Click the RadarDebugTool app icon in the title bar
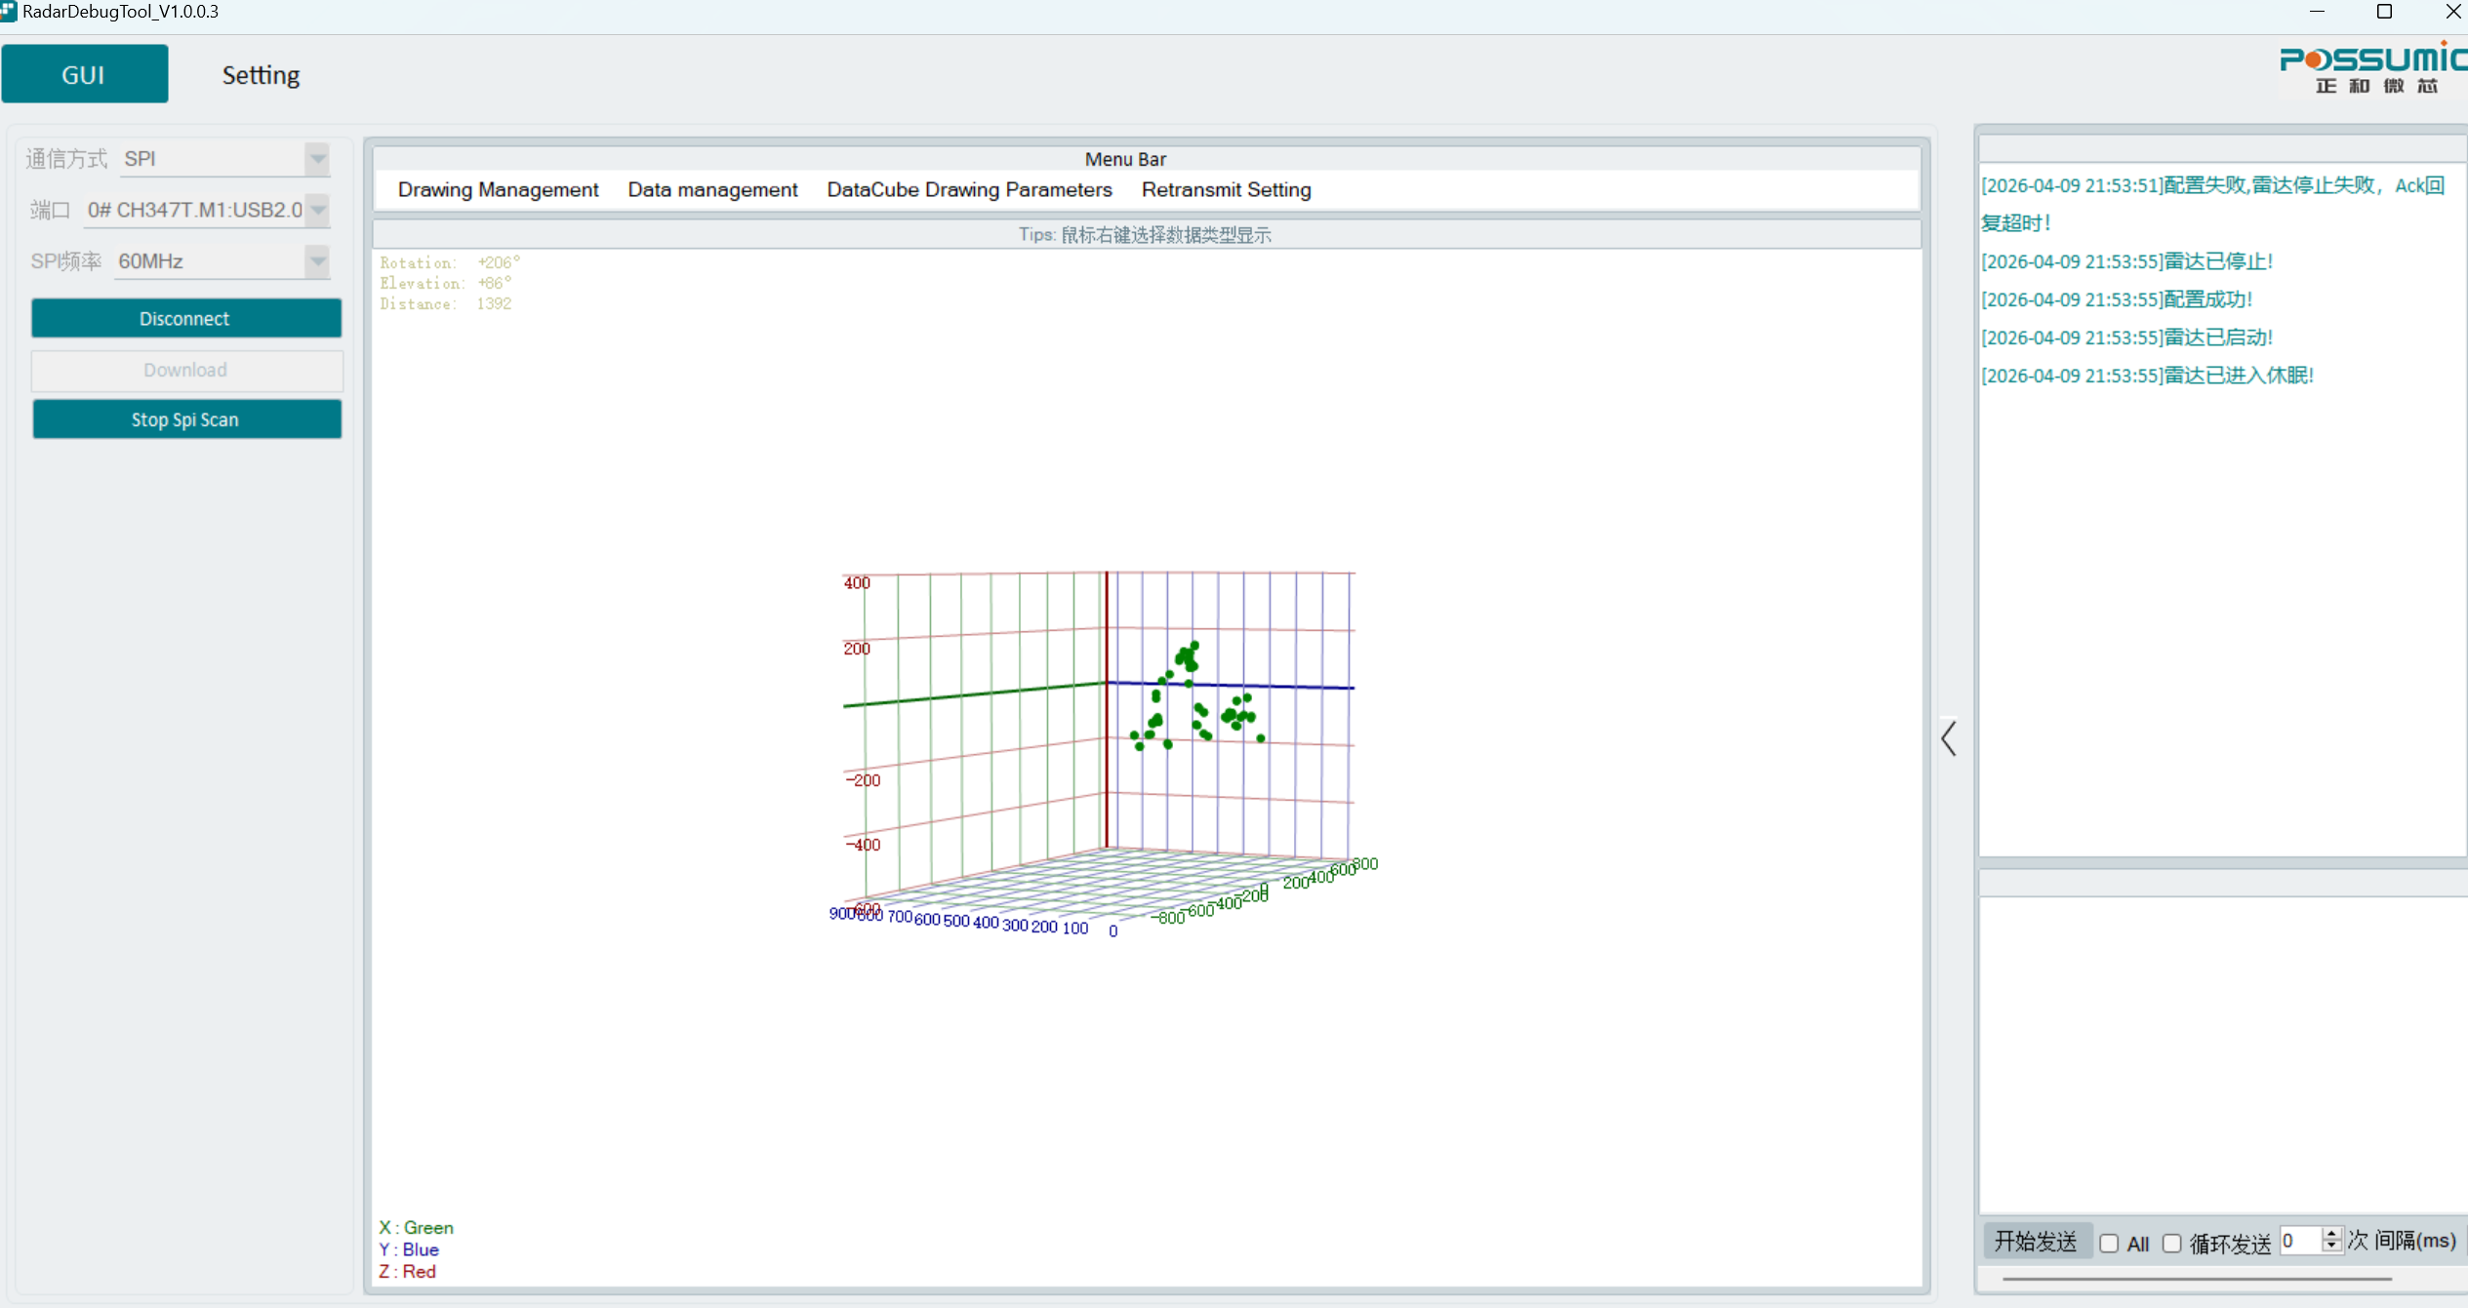This screenshot has width=2468, height=1308. click(x=9, y=11)
